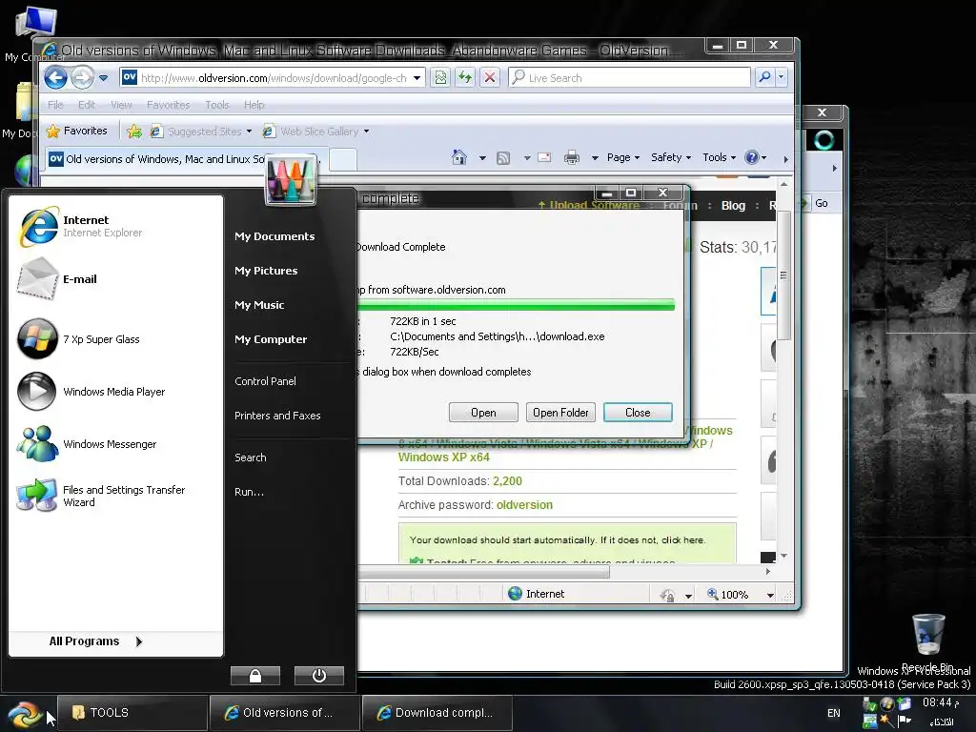Click the Print printer icon

coord(572,157)
